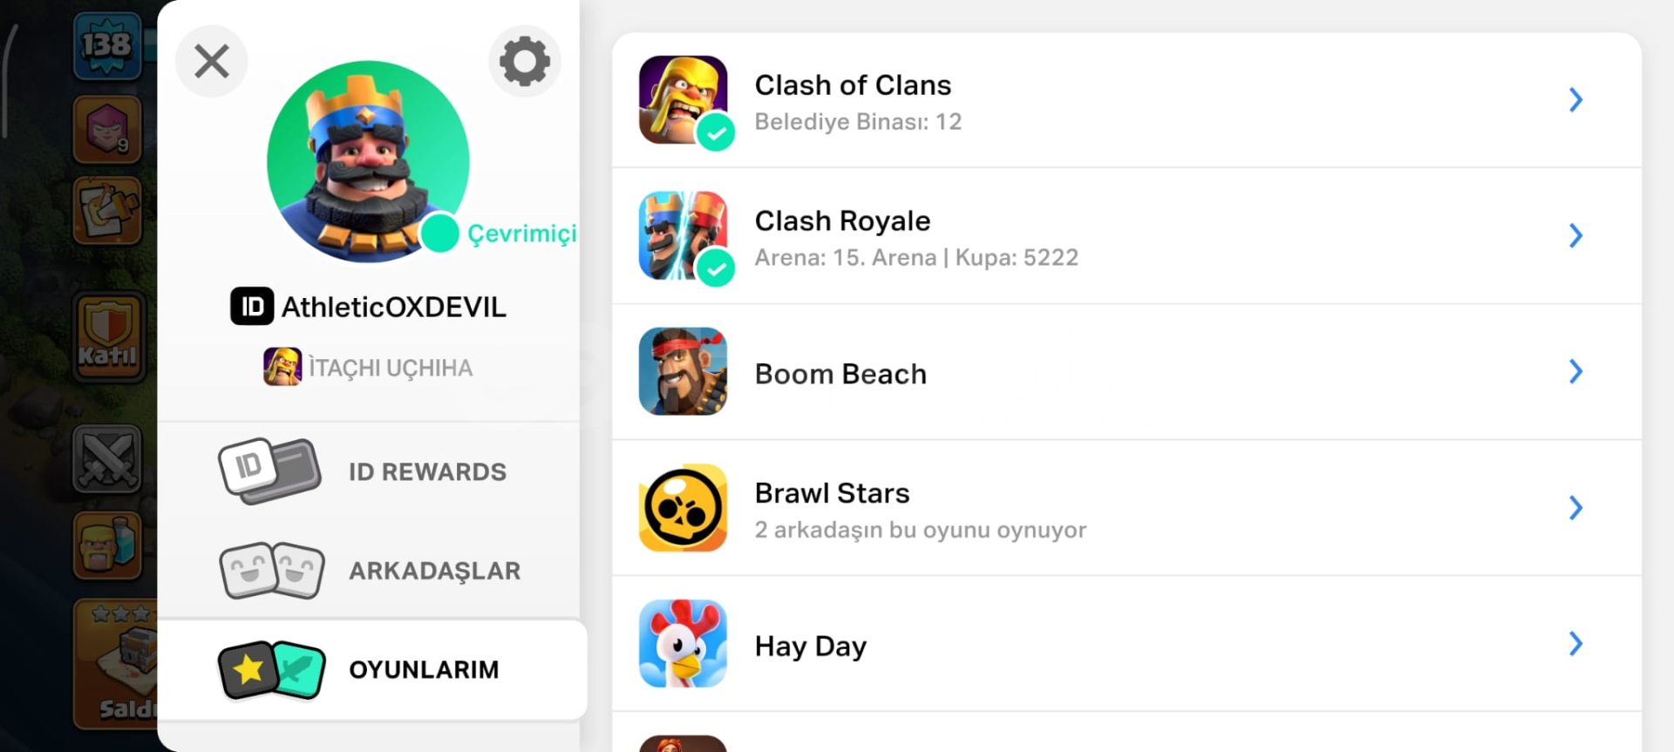Screen dimensions: 1674x752
Task: Open the settings gear icon
Action: click(x=525, y=61)
